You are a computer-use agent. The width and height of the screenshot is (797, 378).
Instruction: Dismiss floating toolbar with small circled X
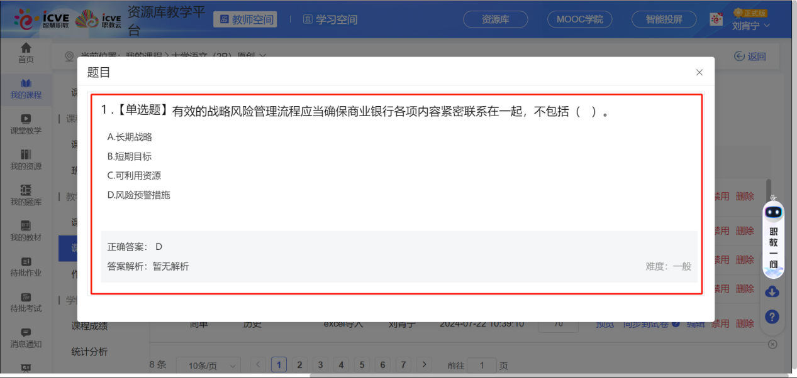pos(772,344)
